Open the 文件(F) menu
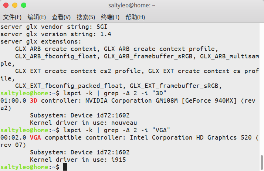The image size is (264, 171). click(12, 17)
